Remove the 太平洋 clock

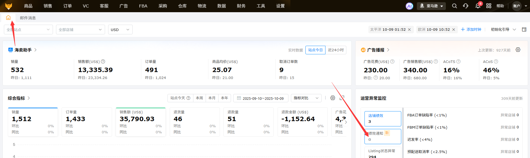(409, 30)
